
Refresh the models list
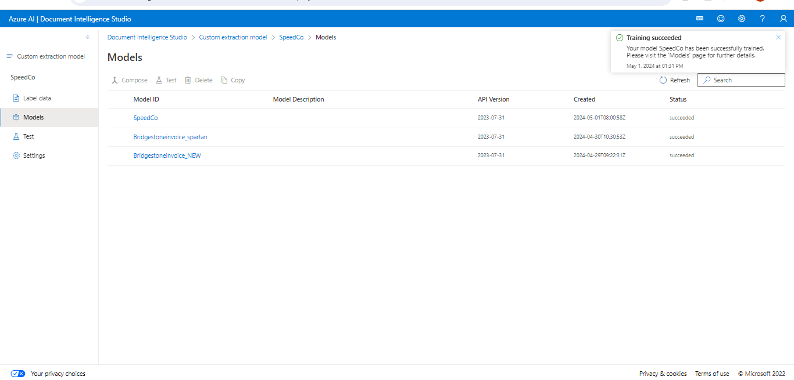(x=674, y=79)
